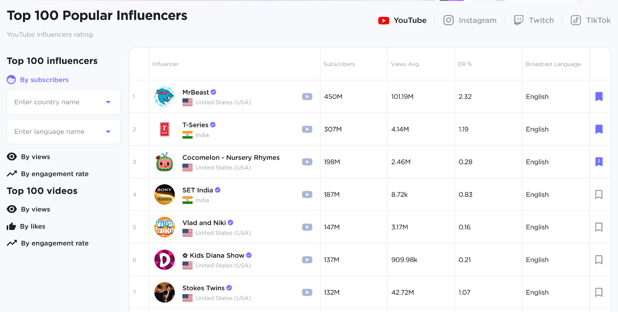This screenshot has height=312, width=618.
Task: Click the YouTube play icon for T-Series
Action: [x=307, y=129]
